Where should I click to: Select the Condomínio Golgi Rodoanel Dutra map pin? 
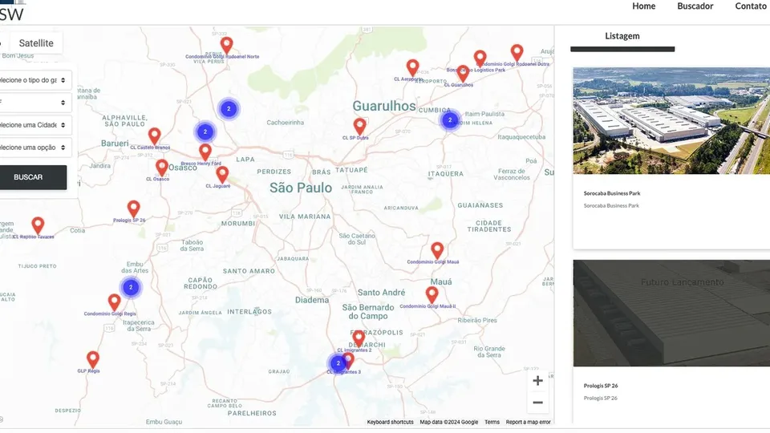(517, 53)
